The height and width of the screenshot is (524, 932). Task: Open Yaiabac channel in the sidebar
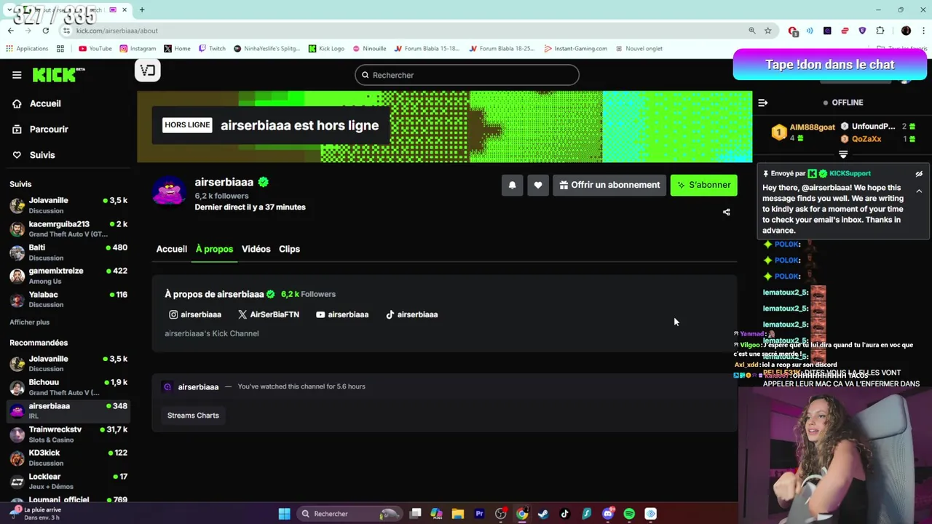68,299
